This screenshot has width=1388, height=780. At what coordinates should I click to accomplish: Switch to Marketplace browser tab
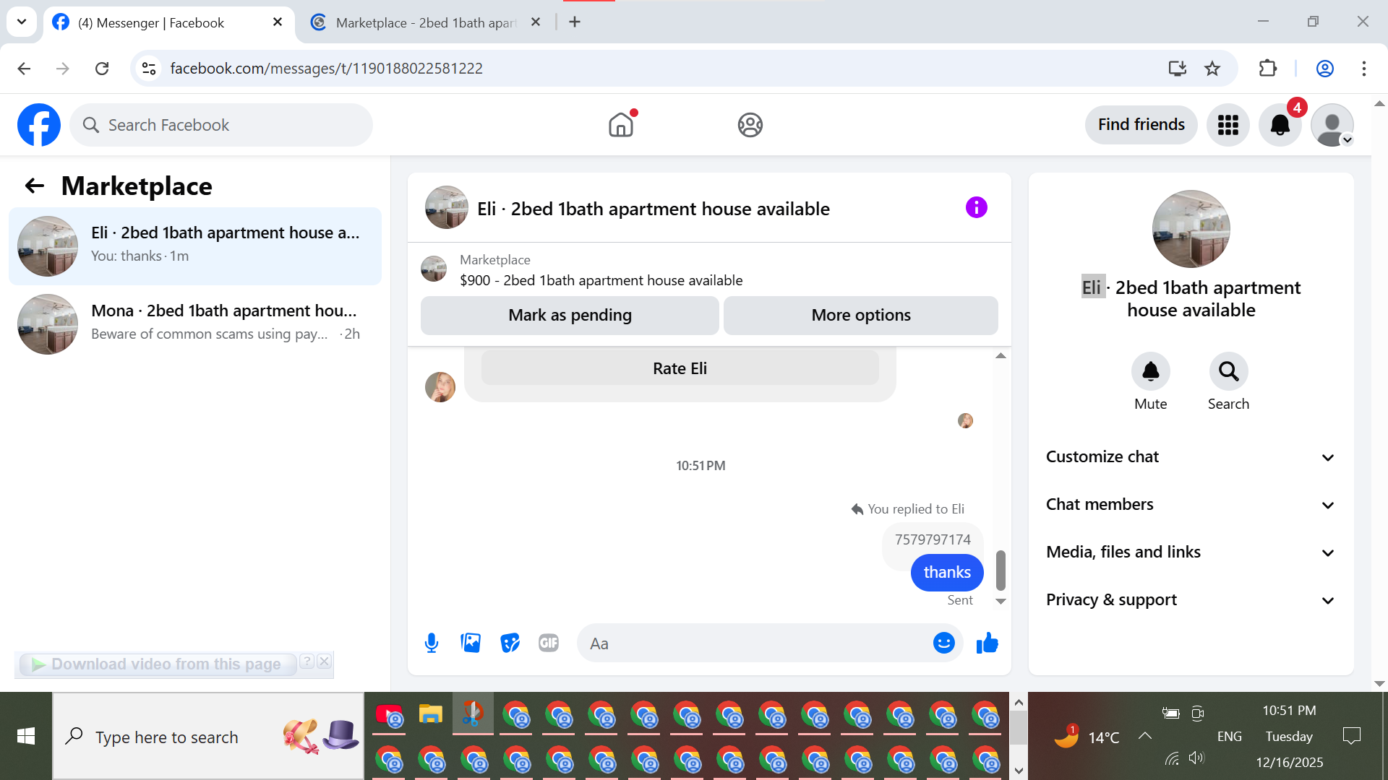tap(427, 22)
